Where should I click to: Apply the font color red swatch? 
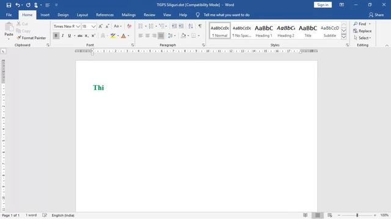123,36
